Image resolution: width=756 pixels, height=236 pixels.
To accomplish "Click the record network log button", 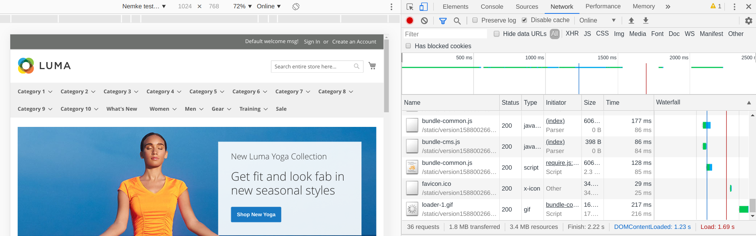I will 410,21.
